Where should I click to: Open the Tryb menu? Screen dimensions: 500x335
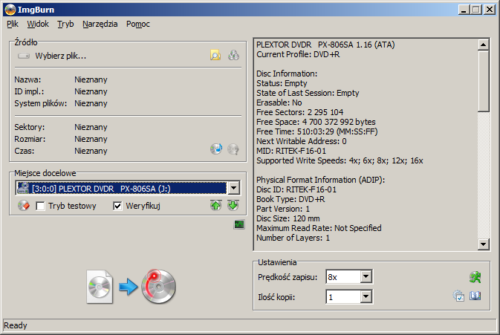(x=65, y=24)
